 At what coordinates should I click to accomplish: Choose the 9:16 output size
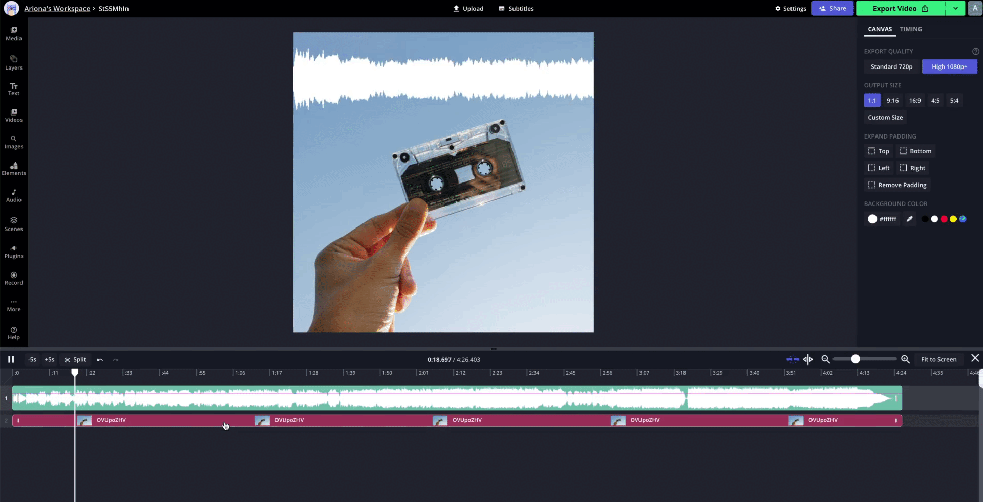pyautogui.click(x=892, y=101)
